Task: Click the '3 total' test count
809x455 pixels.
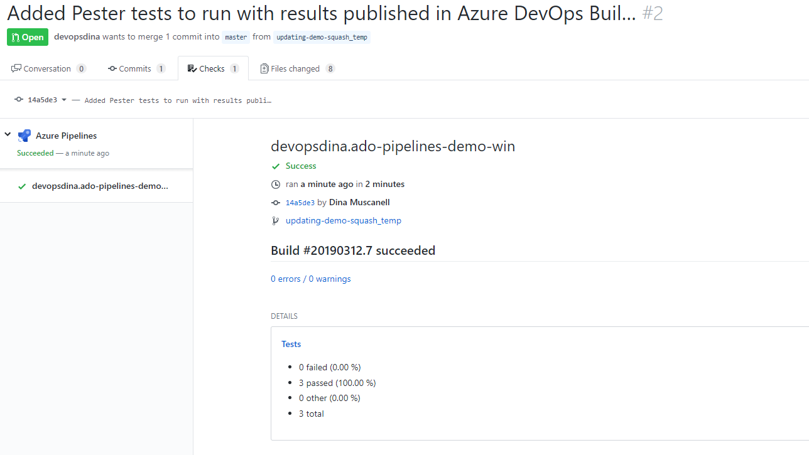Action: tap(312, 414)
